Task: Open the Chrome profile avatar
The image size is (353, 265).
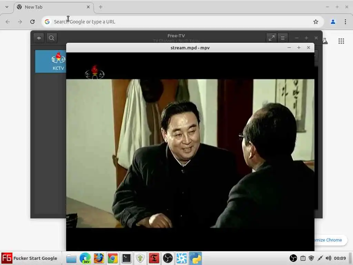Action: pyautogui.click(x=333, y=22)
